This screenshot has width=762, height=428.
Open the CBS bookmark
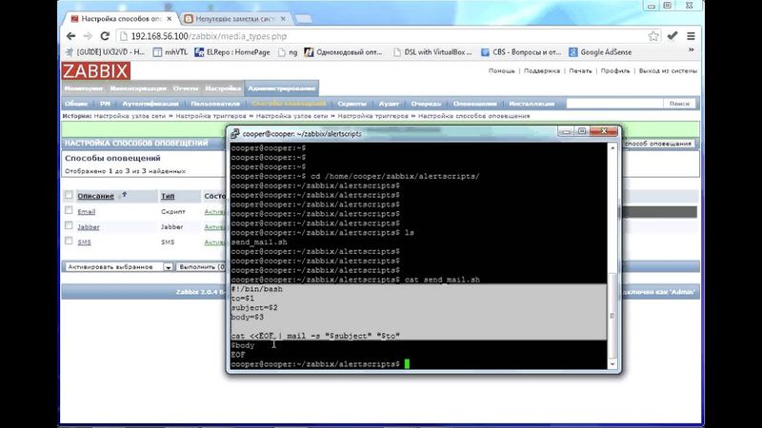(x=520, y=52)
